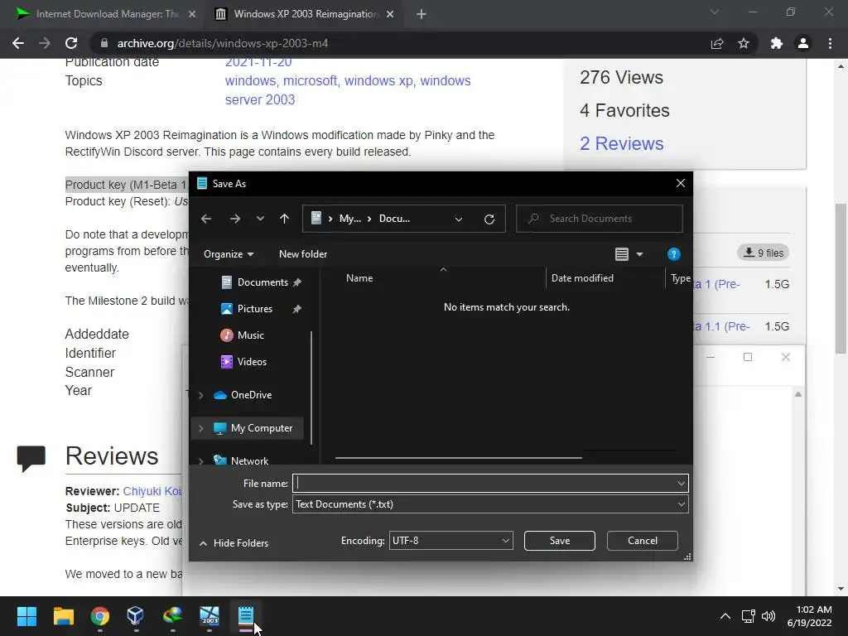
Task: Collapse the panel with Hide Folders
Action: [x=234, y=543]
